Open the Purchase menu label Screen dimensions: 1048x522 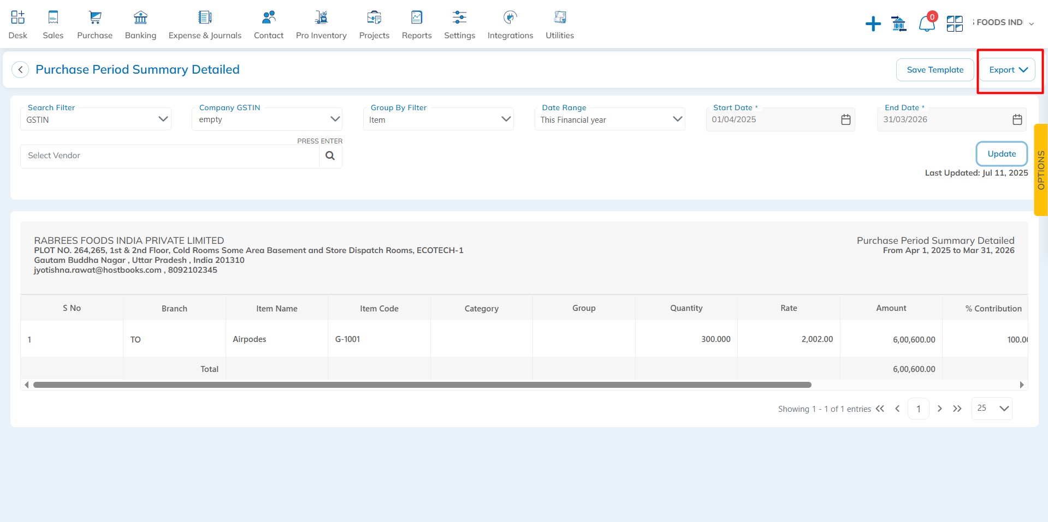pos(95,35)
